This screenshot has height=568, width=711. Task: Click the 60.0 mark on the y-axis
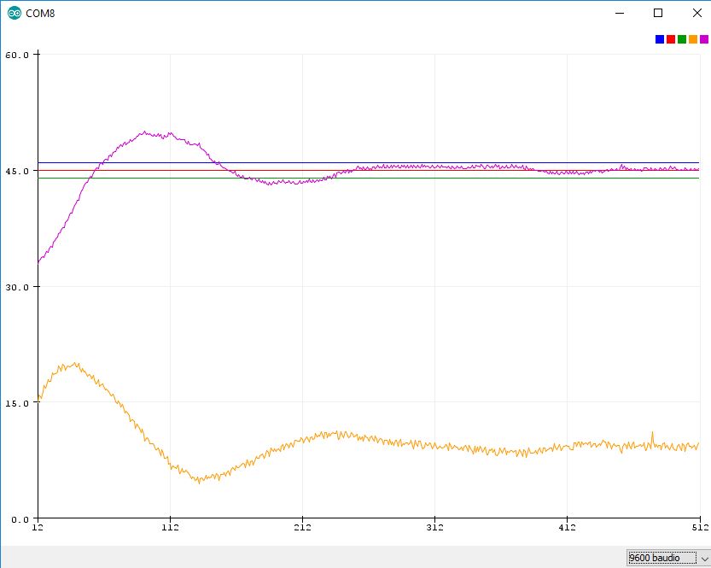point(15,55)
